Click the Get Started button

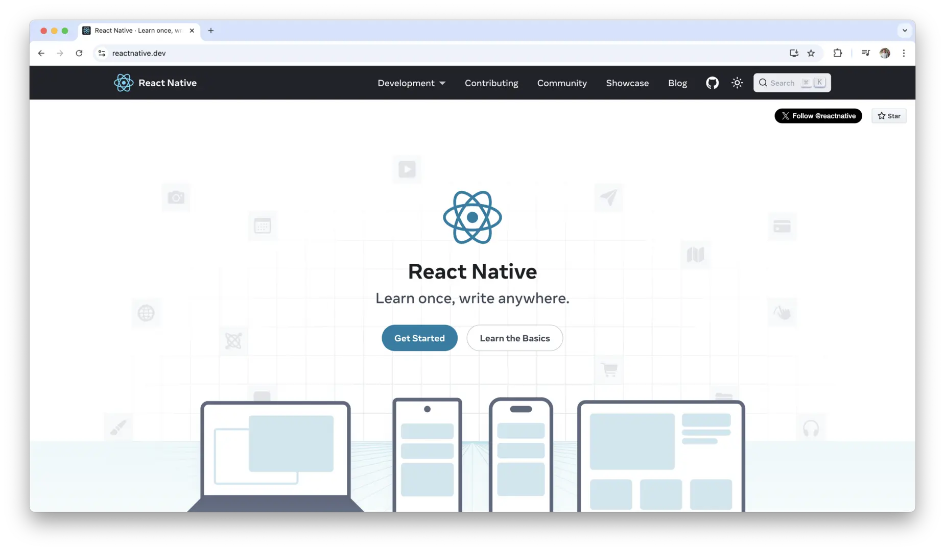[x=419, y=338]
